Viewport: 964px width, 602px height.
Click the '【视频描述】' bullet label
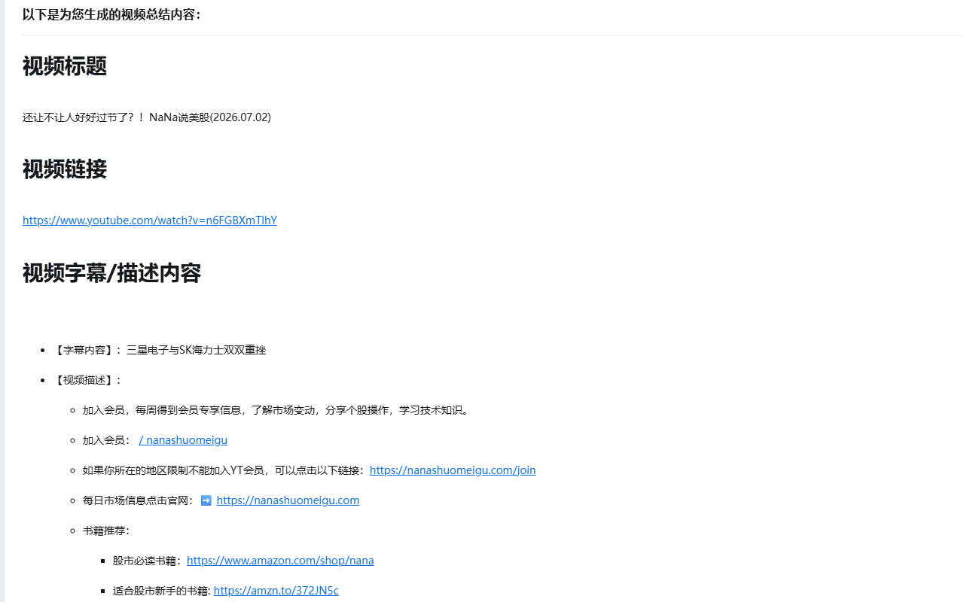click(87, 380)
